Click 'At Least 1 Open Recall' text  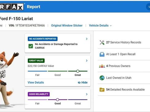(x=121, y=54)
